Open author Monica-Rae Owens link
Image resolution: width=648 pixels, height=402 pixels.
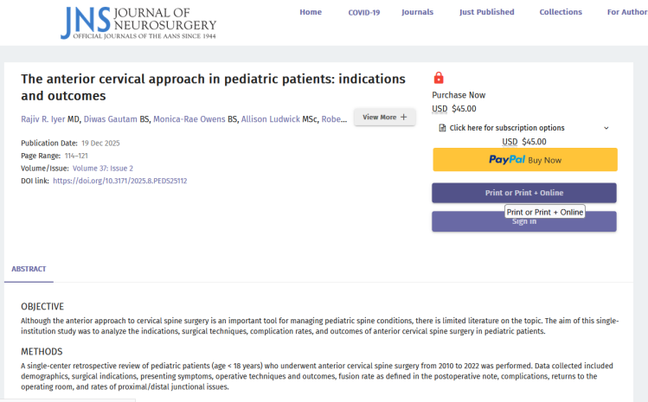[x=189, y=119]
